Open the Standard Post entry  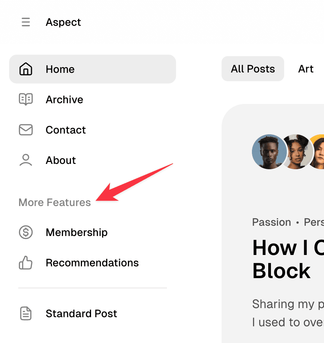81,313
